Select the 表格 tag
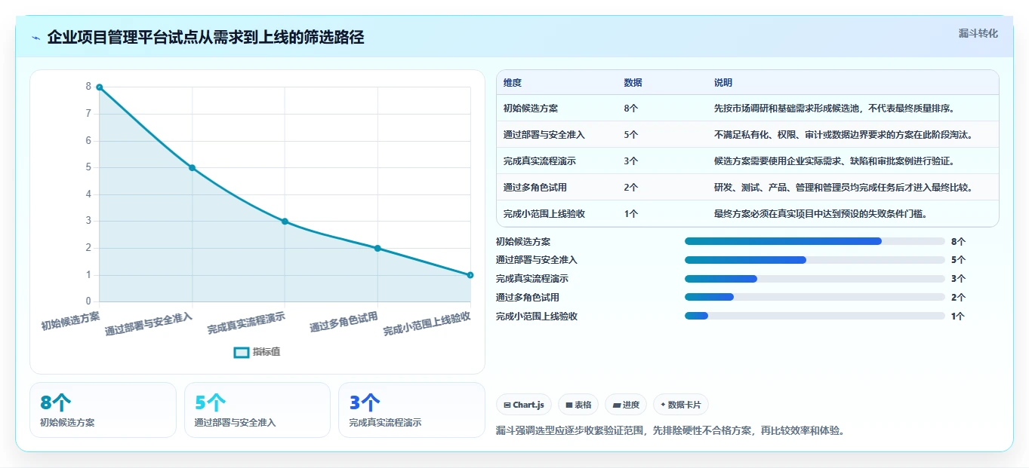This screenshot has width=1029, height=468. [578, 405]
